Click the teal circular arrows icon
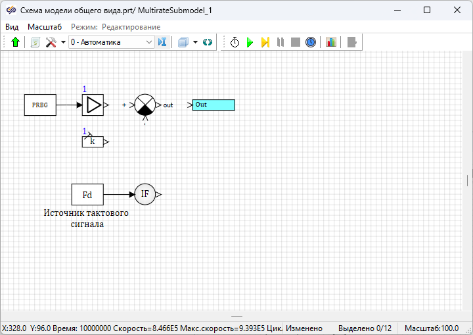473x335 pixels. [x=208, y=42]
